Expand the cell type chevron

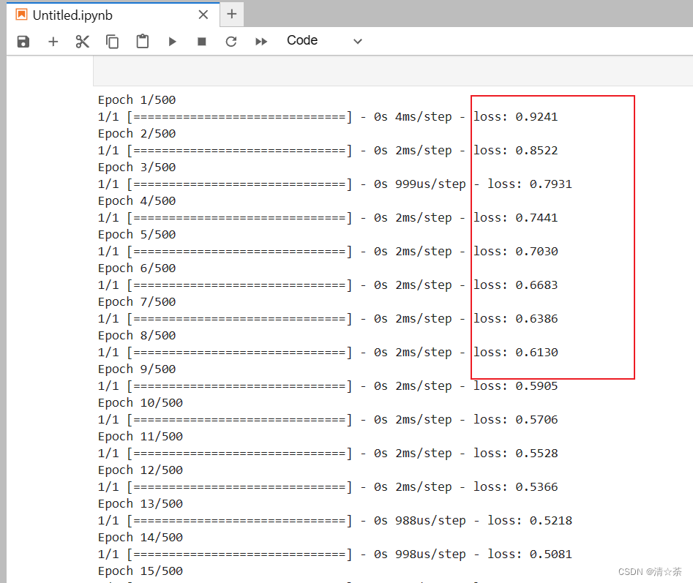tap(357, 41)
